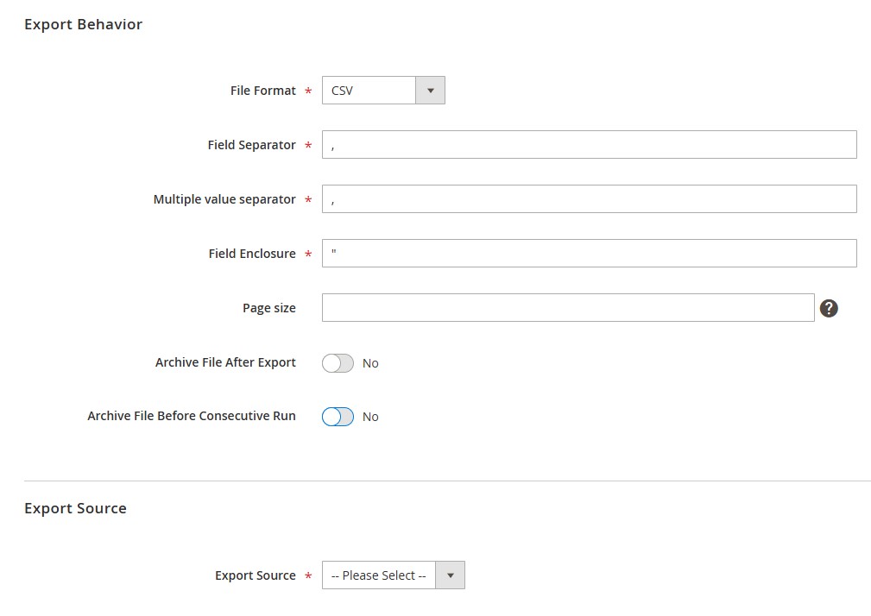Click the Export Source section heading

tap(75, 508)
